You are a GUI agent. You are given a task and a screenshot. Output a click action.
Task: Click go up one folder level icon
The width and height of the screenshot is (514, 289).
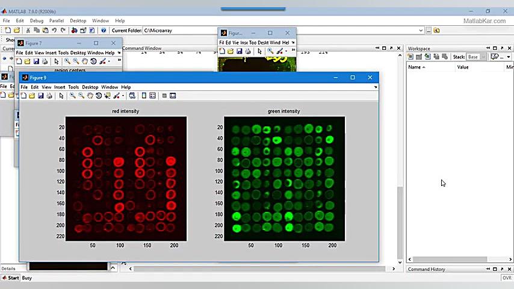[x=436, y=31]
